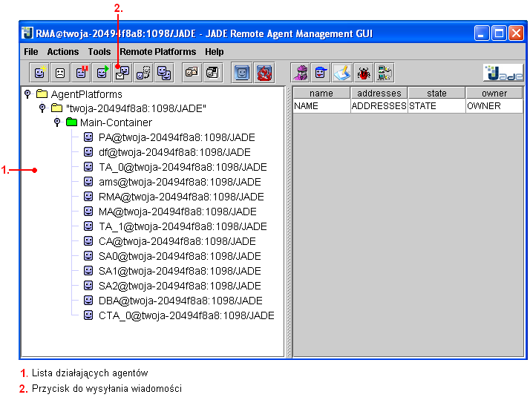
Task: Click the Suspend Agent toolbar icon
Action: tap(81, 73)
